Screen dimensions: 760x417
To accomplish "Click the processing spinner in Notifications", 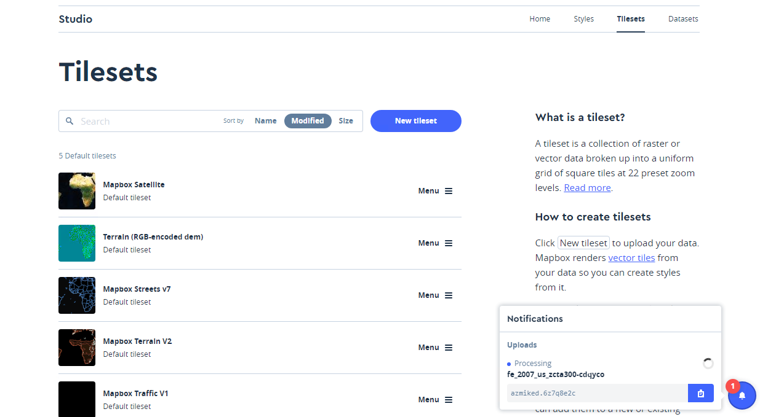I will 708,364.
